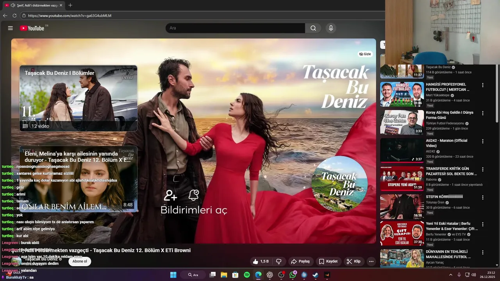Mute the tab via the speaker icon on the tab
The height and width of the screenshot is (281, 500).
point(13,5)
